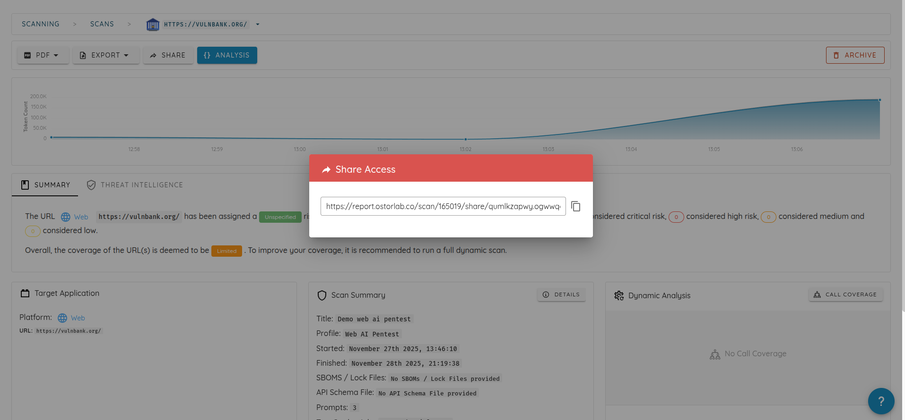
Task: Click 'No SBOMs / Lock Files provided' value
Action: click(445, 378)
